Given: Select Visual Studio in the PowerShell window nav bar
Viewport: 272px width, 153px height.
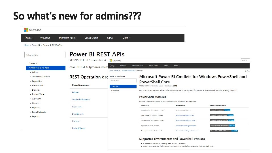Looking at the screenshot, I should tap(154, 66).
